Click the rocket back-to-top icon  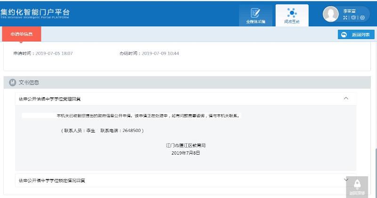tap(357, 184)
